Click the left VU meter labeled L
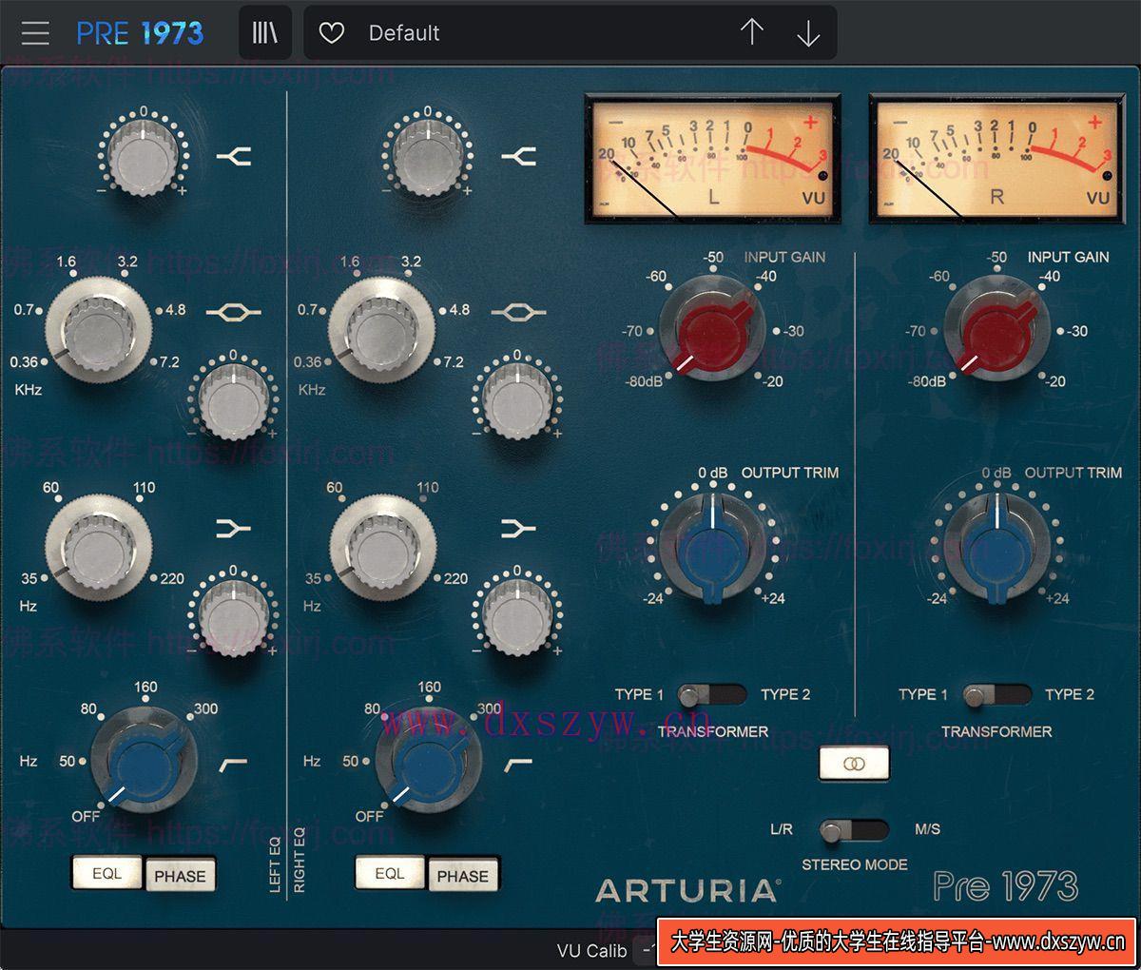This screenshot has height=970, width=1141. tap(712, 158)
